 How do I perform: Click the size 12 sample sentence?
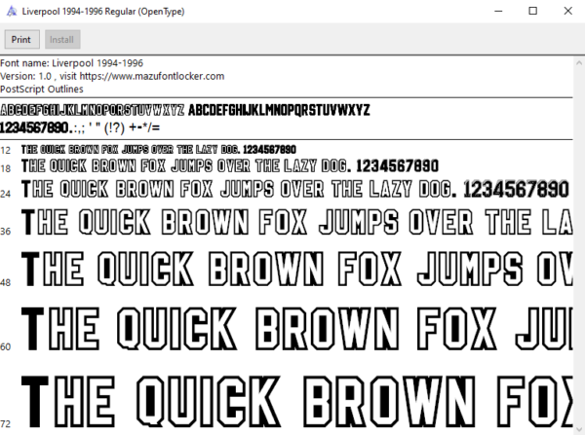tap(159, 150)
